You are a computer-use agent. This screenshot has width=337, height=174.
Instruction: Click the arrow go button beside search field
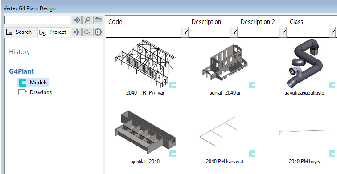click(x=77, y=20)
